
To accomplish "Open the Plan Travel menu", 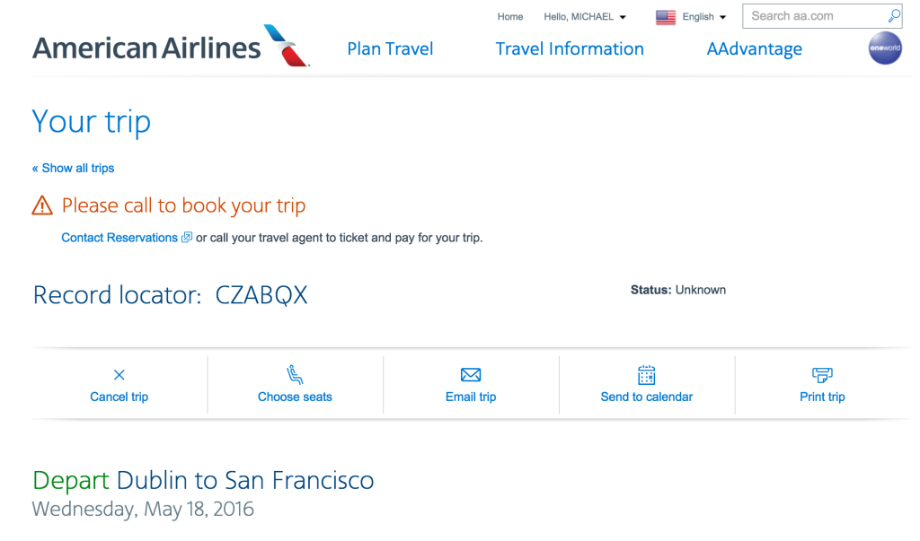I will click(390, 48).
